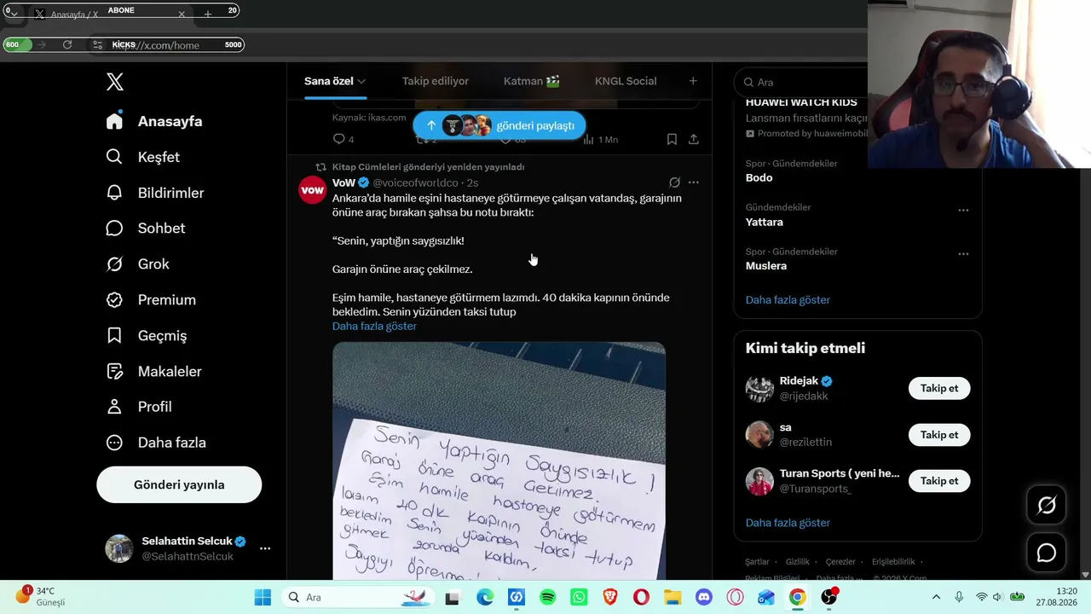Show hidden system tray icons
The image size is (1091, 614).
tap(936, 597)
